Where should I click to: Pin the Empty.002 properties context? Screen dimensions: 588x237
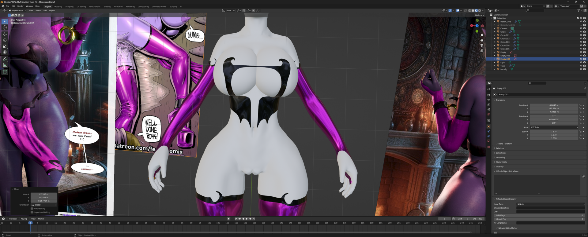pyautogui.click(x=585, y=88)
